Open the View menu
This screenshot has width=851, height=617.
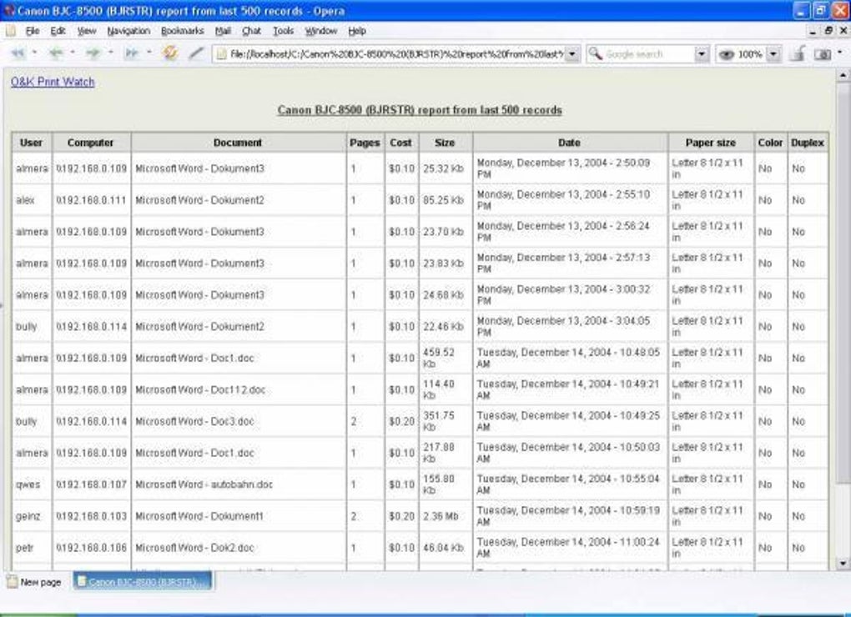click(x=86, y=31)
